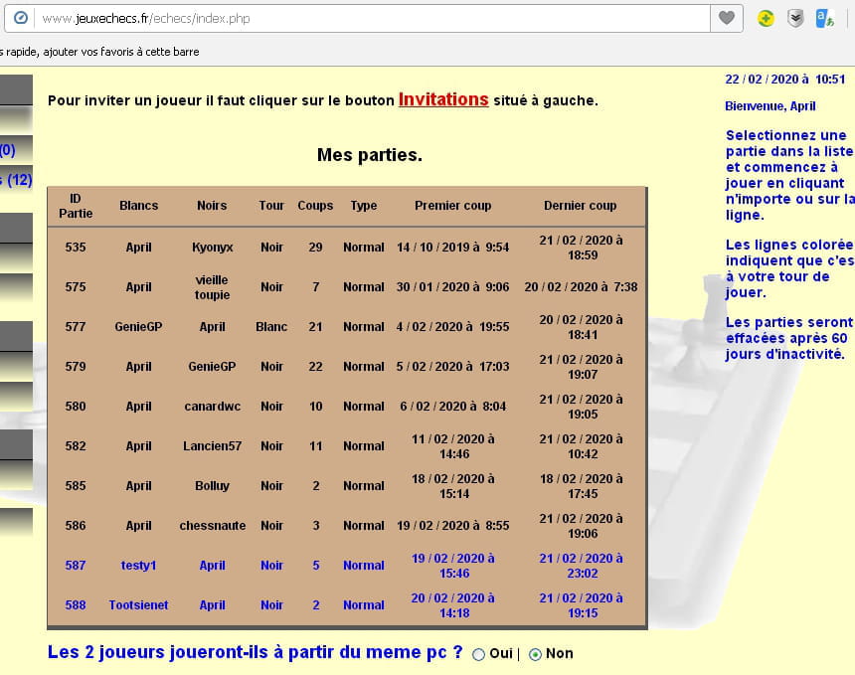Image resolution: width=855 pixels, height=675 pixels.
Task: Click the Mes parties heading
Action: 370,155
